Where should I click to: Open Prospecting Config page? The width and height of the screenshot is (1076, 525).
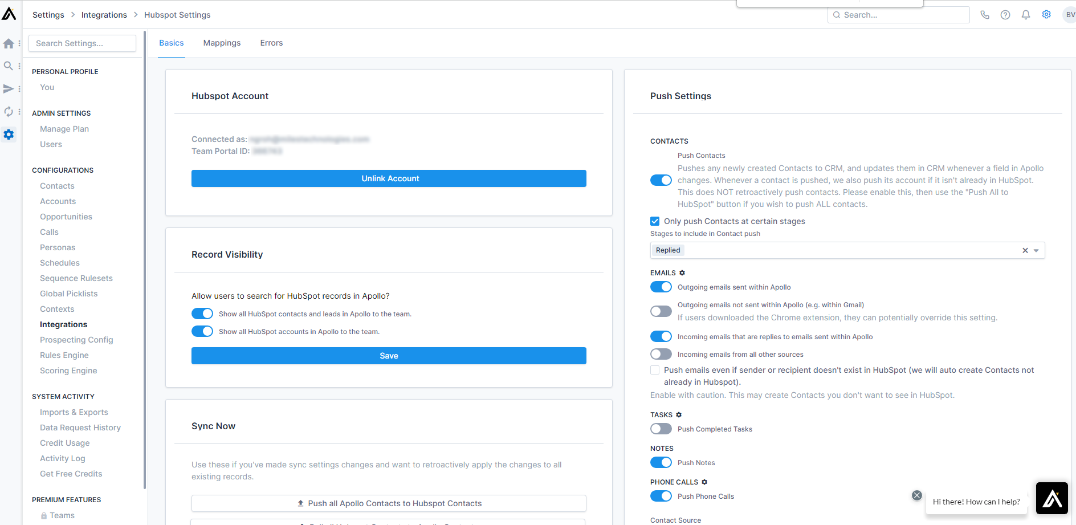click(76, 340)
